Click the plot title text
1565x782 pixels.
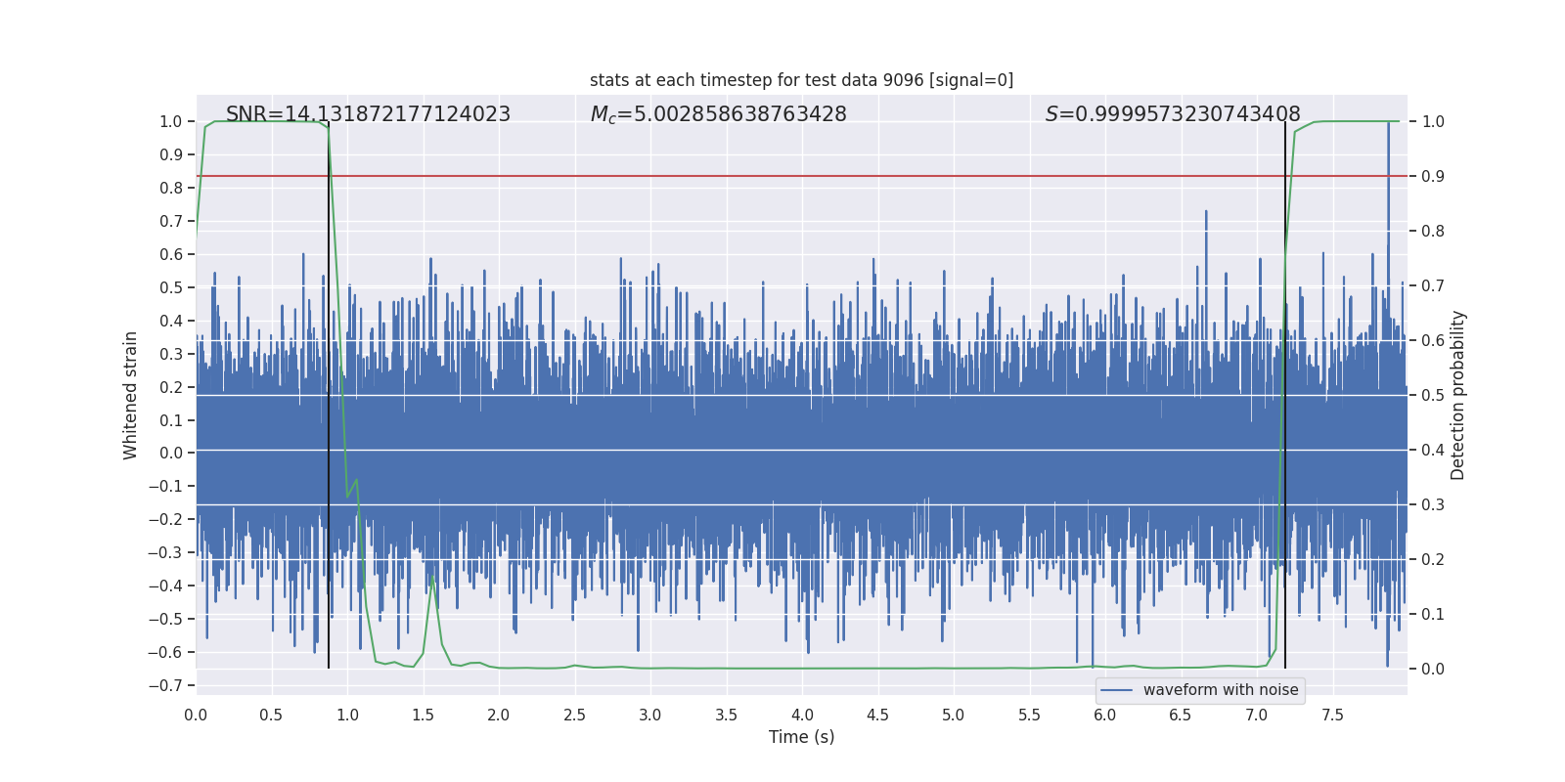pyautogui.click(x=801, y=80)
